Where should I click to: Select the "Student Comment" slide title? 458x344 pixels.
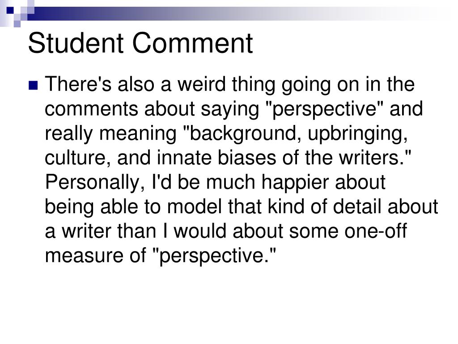(x=140, y=43)
